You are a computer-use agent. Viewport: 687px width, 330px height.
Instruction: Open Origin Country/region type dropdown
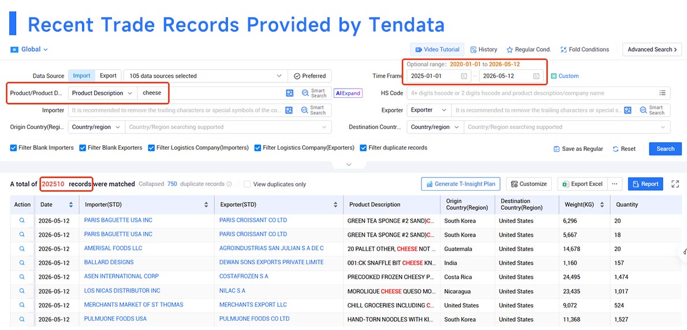(96, 127)
